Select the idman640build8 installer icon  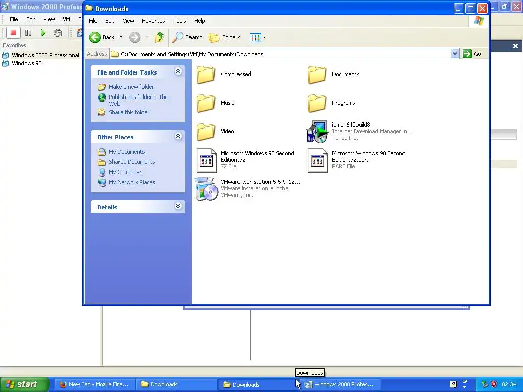317,132
